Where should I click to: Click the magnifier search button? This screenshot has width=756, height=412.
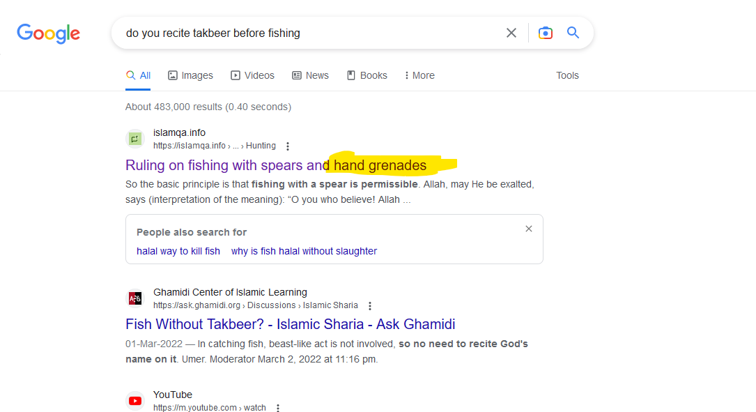click(x=573, y=33)
